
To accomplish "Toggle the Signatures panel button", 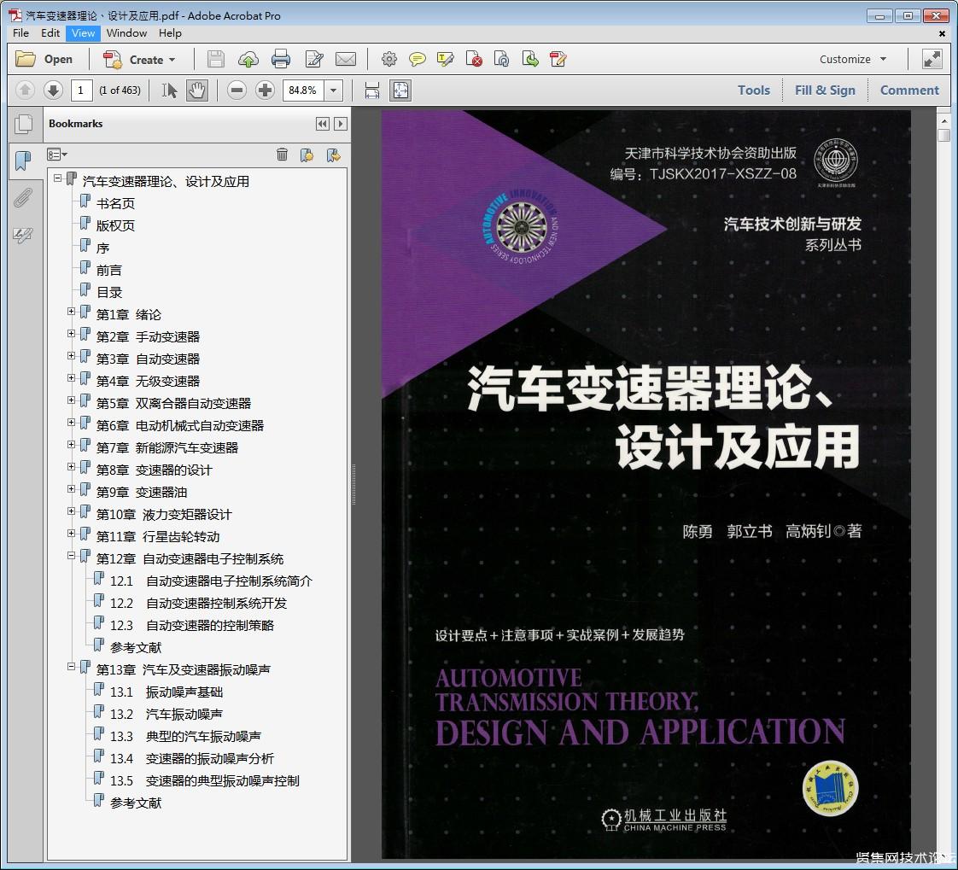I will 22,236.
